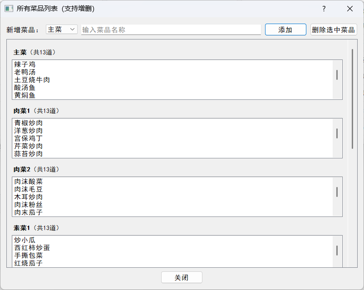Image resolution: width=364 pixels, height=290 pixels.
Task: Select 肉沫酸菜 in 肉菜2 list
Action: pyautogui.click(x=28, y=182)
